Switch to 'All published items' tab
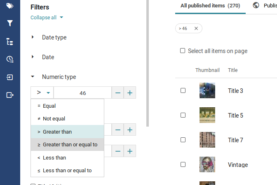This screenshot has height=185, width=277. coord(210,6)
